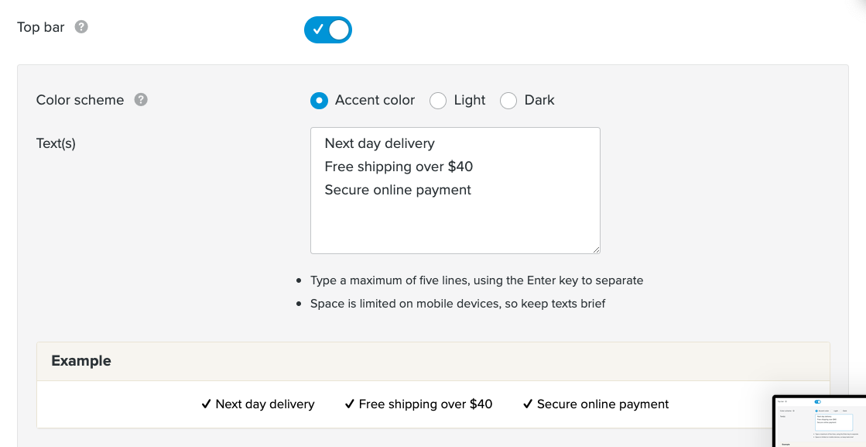Click the Text(s) field label
Screen dimensions: 866x447
54,143
